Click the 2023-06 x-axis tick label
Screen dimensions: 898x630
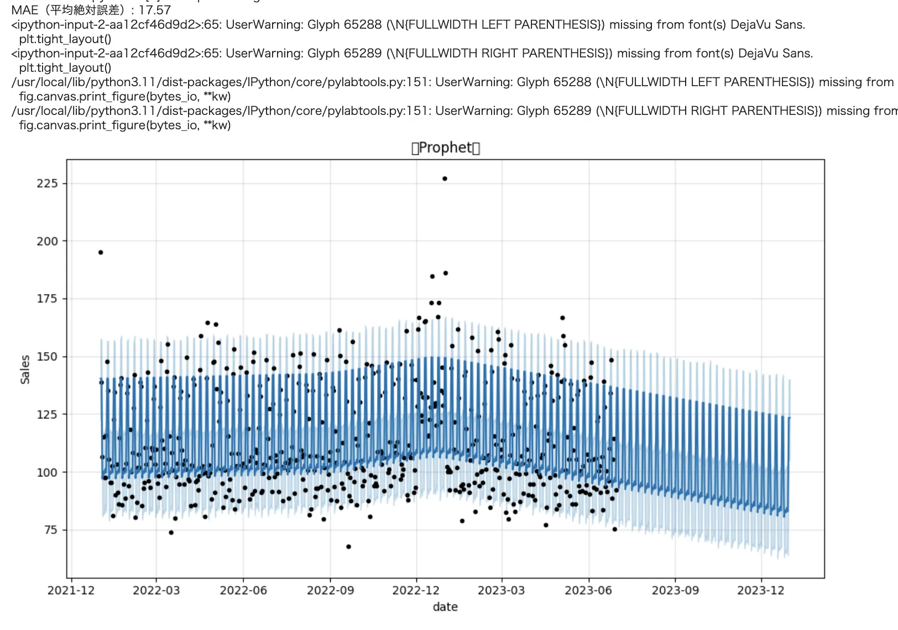(x=588, y=590)
